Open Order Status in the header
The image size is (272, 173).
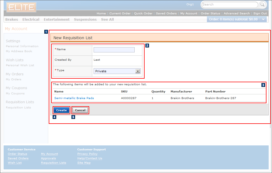point(211,13)
